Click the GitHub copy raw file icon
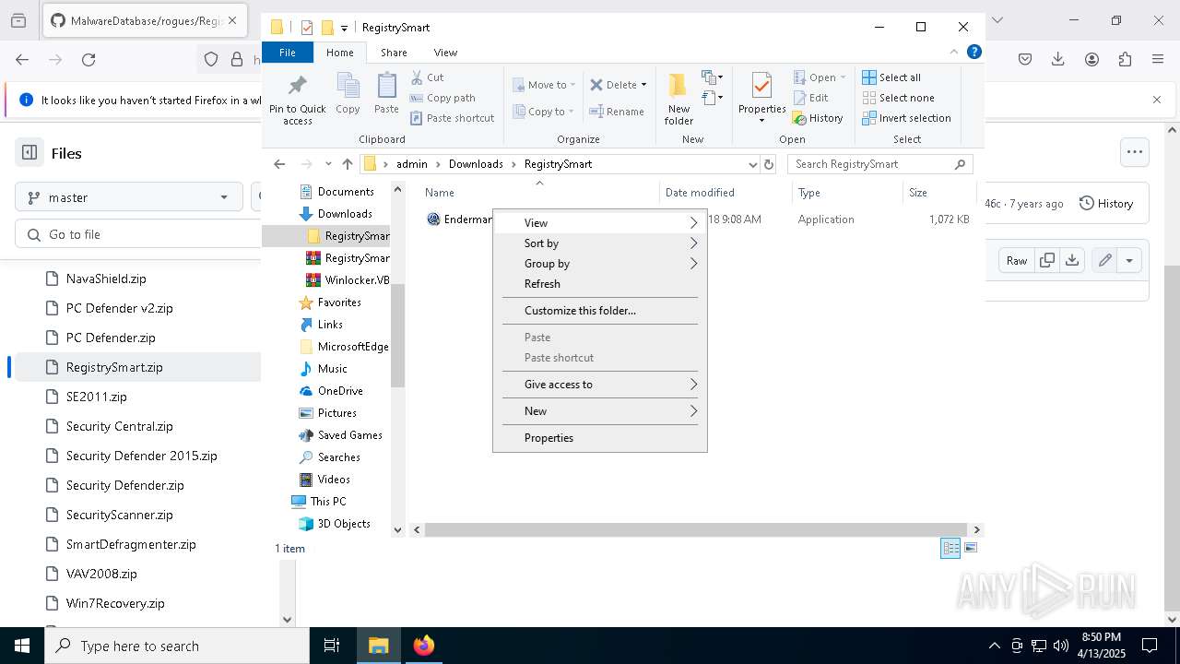 point(1046,260)
